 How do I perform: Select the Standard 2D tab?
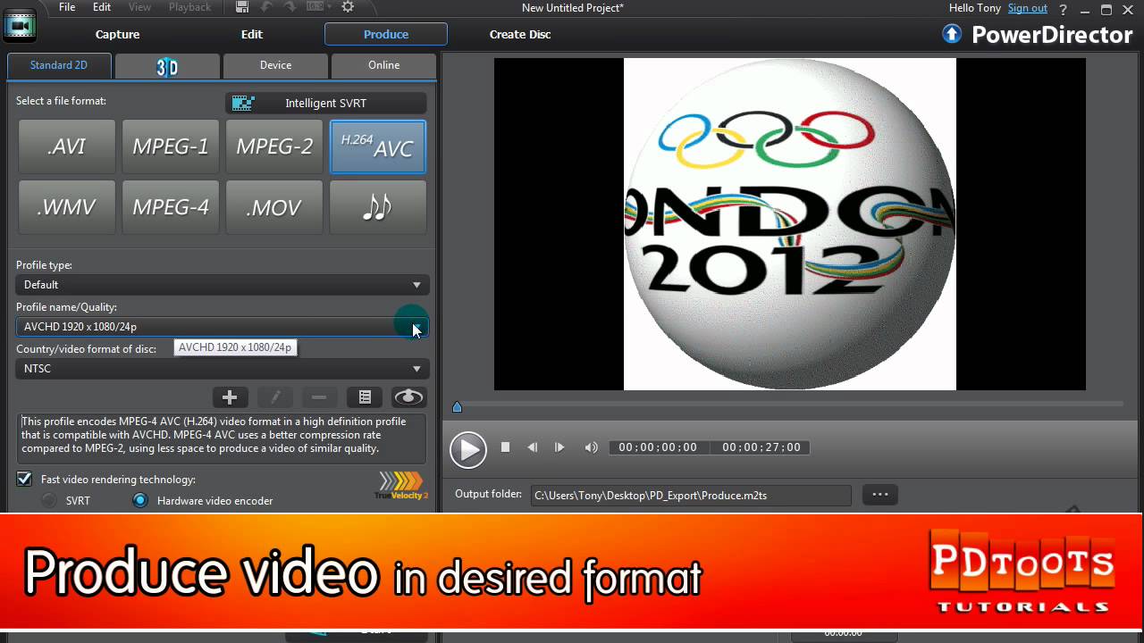(59, 65)
